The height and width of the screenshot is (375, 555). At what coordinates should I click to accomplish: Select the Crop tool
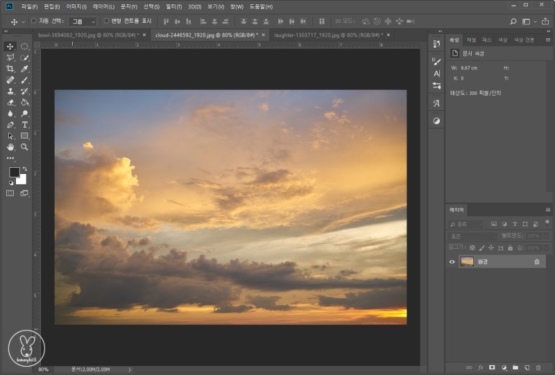coord(10,69)
